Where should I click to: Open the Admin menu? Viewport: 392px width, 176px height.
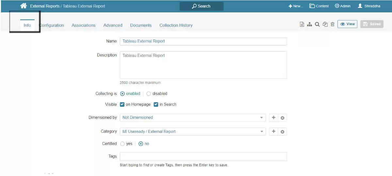tap(343, 6)
